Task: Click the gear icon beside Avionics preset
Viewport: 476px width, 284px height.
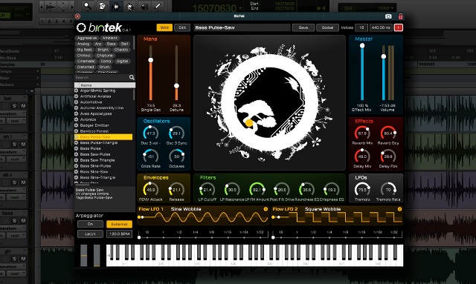Action: coord(77,119)
